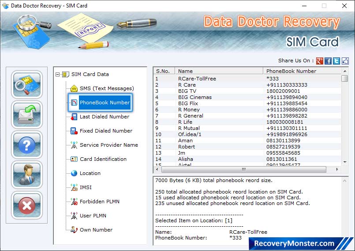Screen dimensions: 355x251
Task: Open the Help question mark button
Action: point(27,145)
